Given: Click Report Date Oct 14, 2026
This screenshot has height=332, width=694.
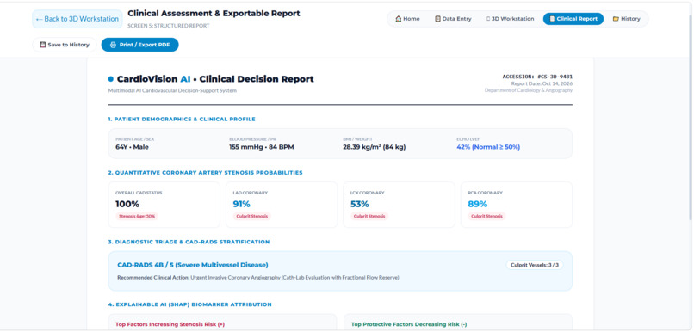Looking at the screenshot, I should coord(542,83).
